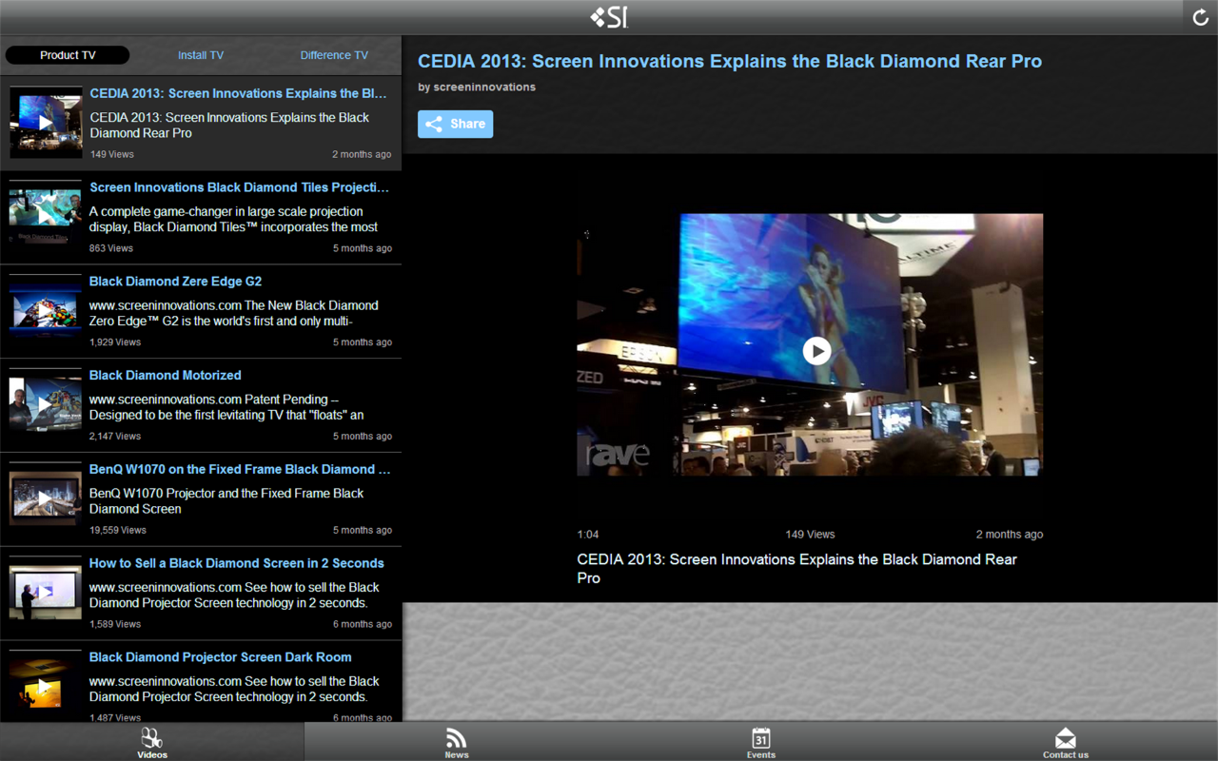This screenshot has width=1218, height=761.
Task: Click the Share button
Action: pyautogui.click(x=455, y=124)
